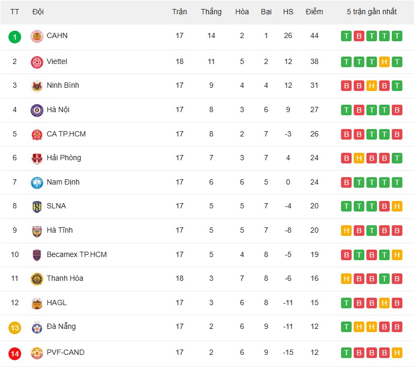Click the SLNA team shield logo

[x=36, y=206]
